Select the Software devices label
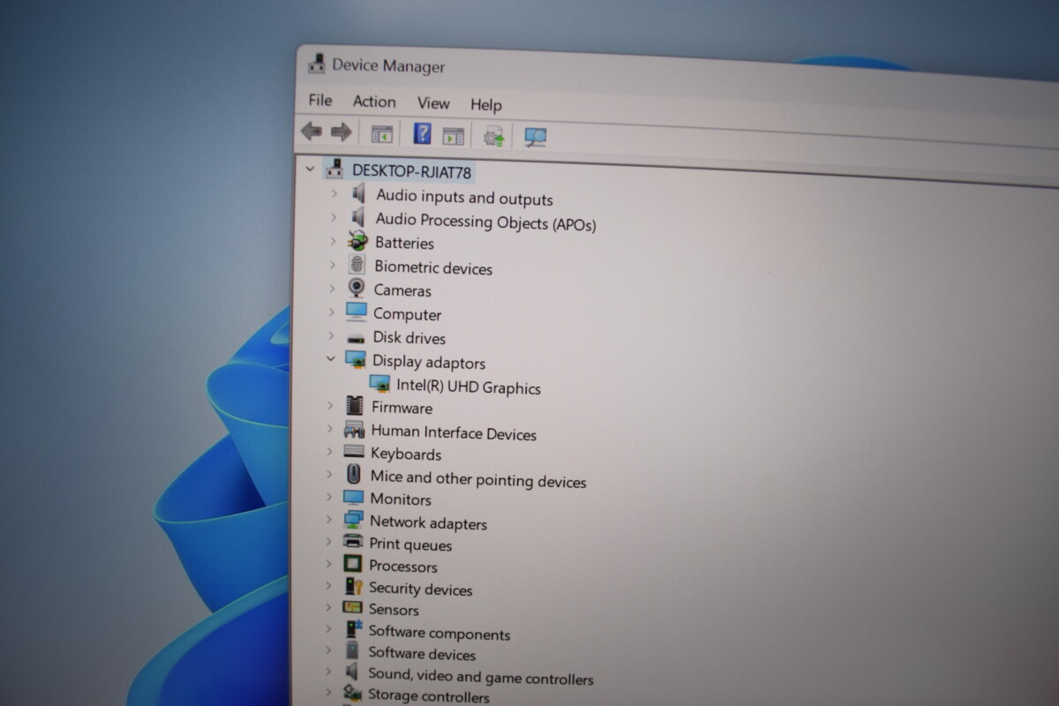This screenshot has height=706, width=1059. coord(422,654)
